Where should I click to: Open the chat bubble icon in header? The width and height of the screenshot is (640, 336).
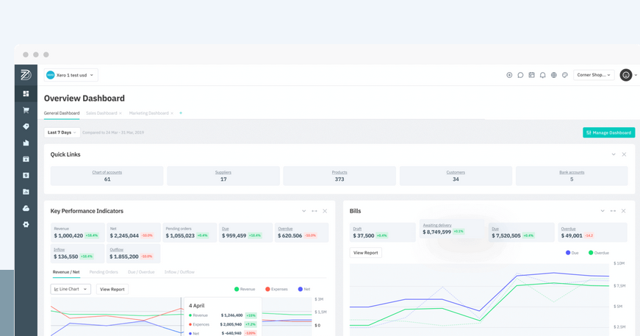pyautogui.click(x=520, y=75)
